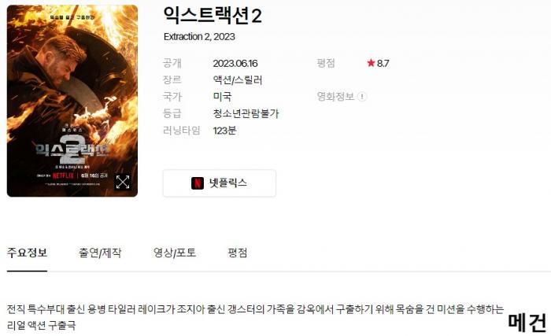
Task: Click the Extraction 2 movie poster
Action: (x=72, y=101)
